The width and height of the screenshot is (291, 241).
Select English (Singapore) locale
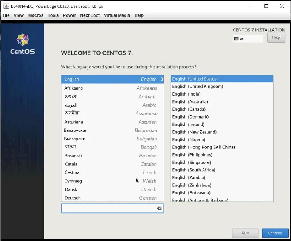click(222, 162)
